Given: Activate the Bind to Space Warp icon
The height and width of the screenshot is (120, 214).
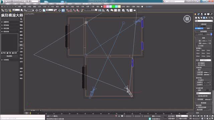Looking at the screenshot, I should (x=10, y=10).
